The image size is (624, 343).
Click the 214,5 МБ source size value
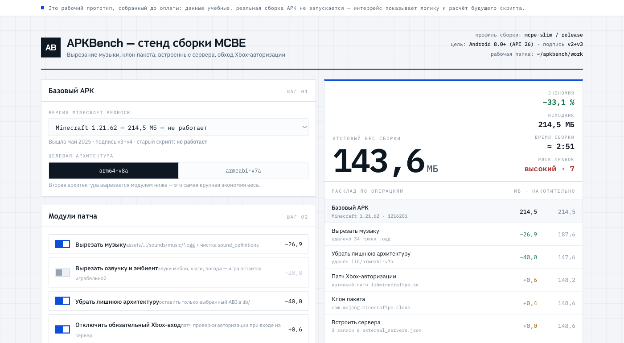pyautogui.click(x=556, y=124)
